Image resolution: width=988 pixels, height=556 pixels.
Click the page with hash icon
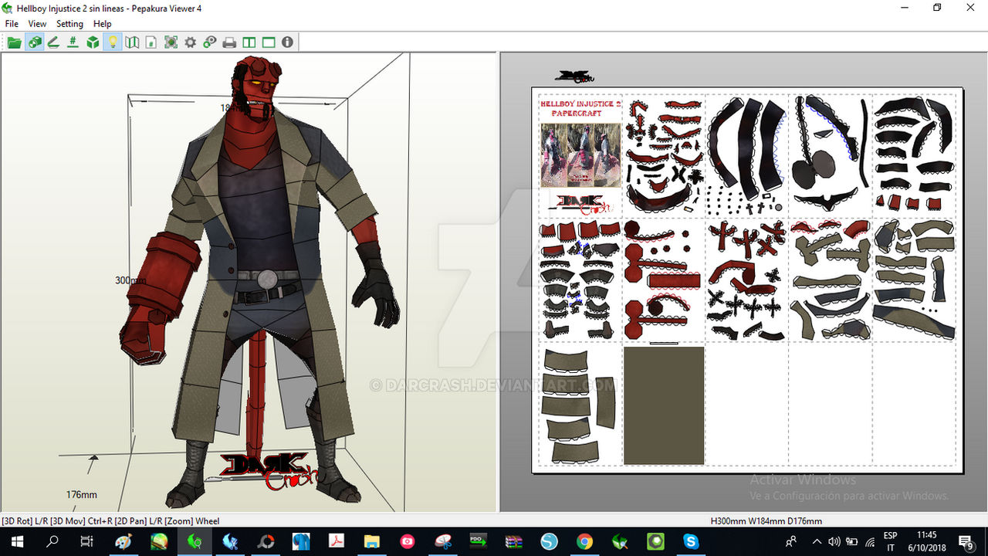(x=151, y=42)
